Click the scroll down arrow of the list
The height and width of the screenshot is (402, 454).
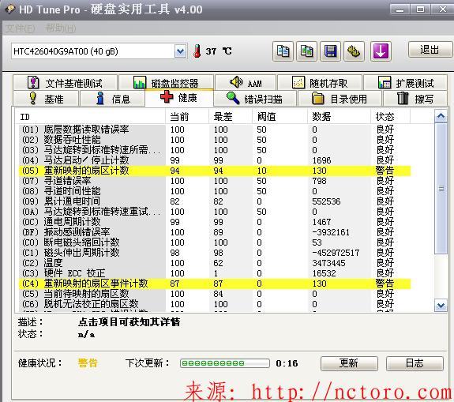coord(441,306)
